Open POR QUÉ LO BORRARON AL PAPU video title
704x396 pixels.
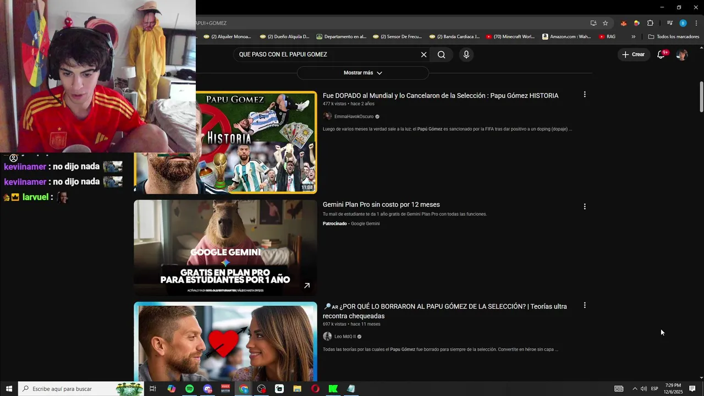click(445, 311)
